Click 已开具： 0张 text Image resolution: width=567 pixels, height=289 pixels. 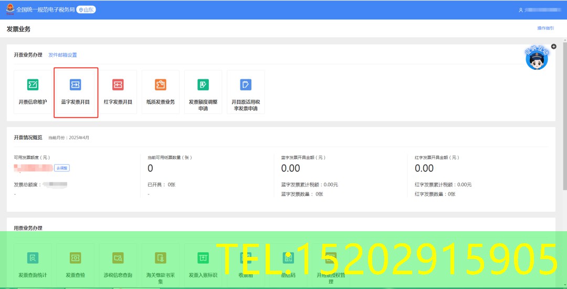pos(162,184)
